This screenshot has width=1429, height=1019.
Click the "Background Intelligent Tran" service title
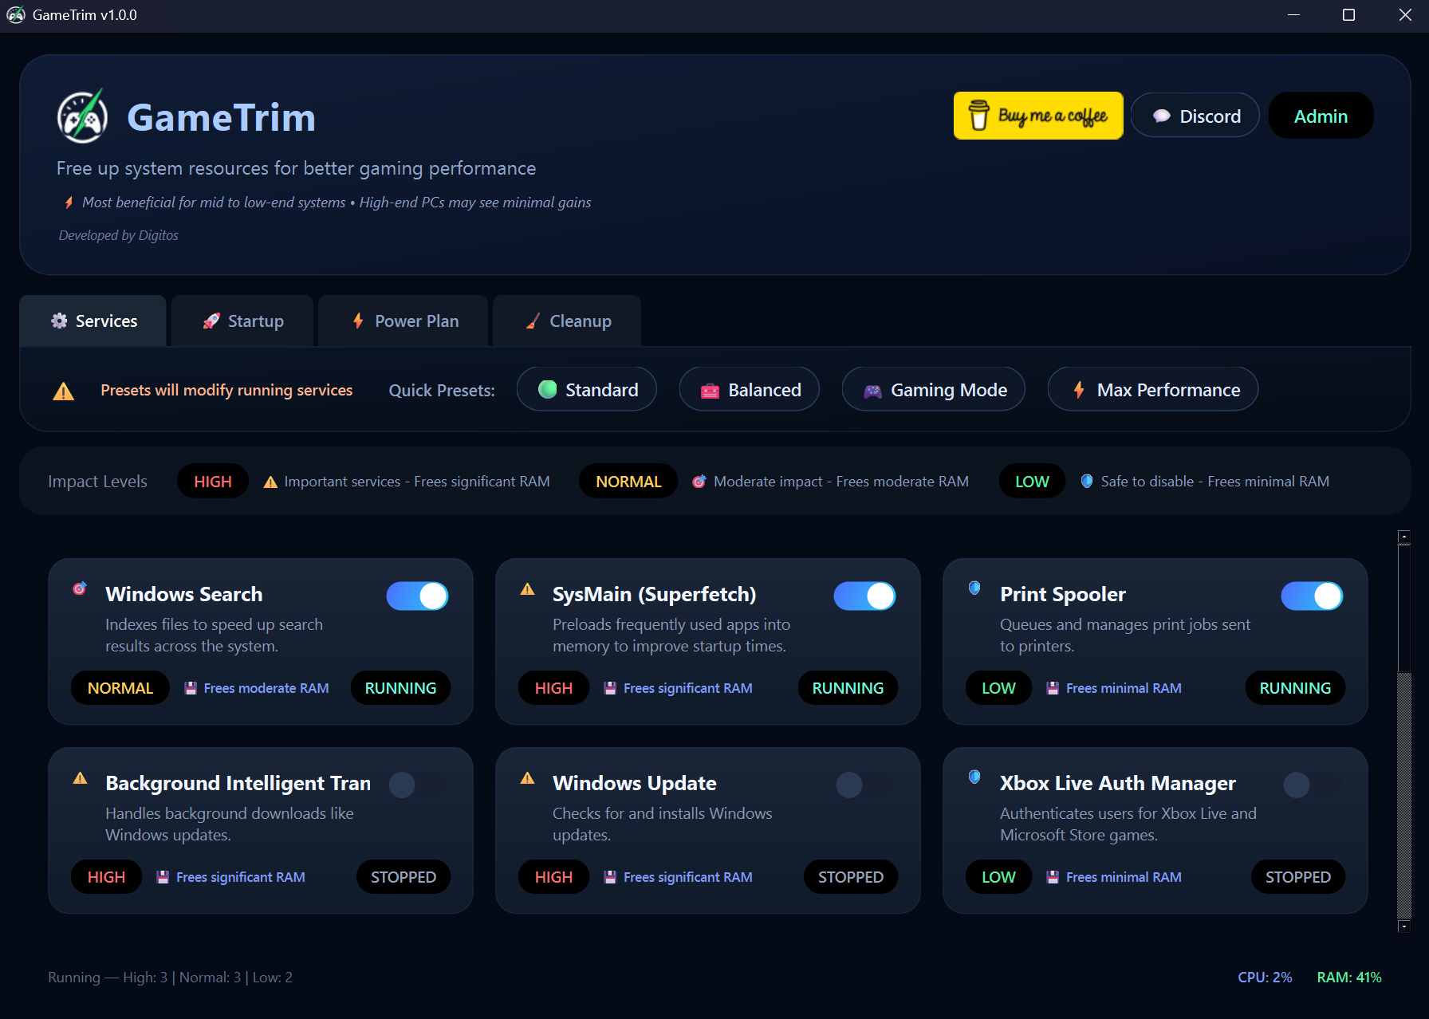click(238, 783)
